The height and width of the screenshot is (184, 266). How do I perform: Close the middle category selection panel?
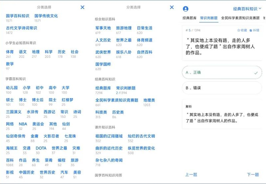(172, 7)
